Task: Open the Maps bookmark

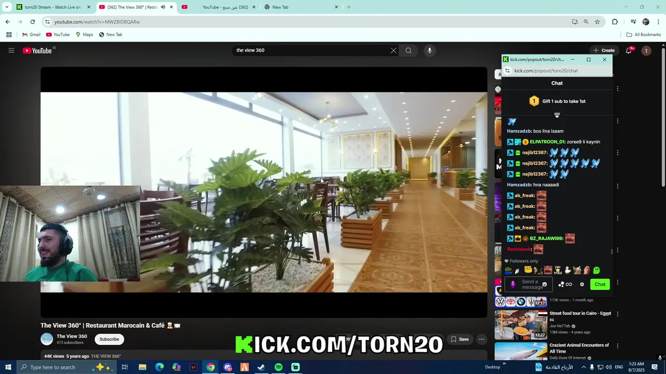Action: point(84,35)
